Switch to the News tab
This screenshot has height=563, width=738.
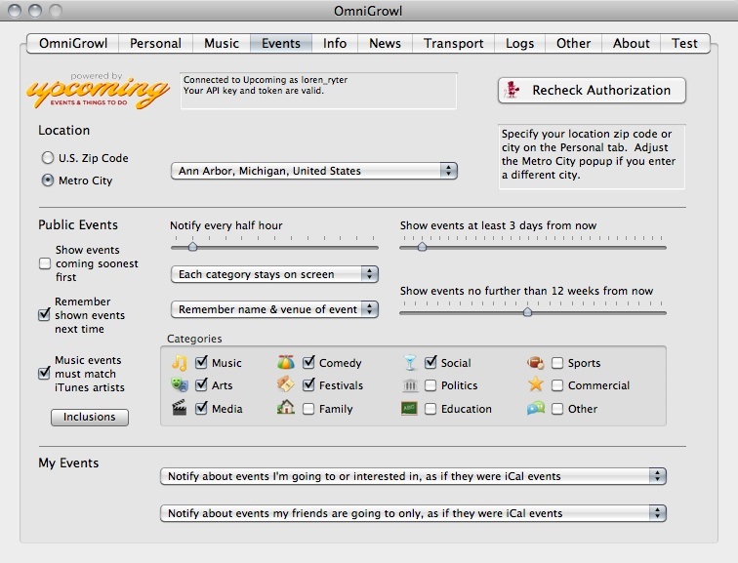pos(385,43)
